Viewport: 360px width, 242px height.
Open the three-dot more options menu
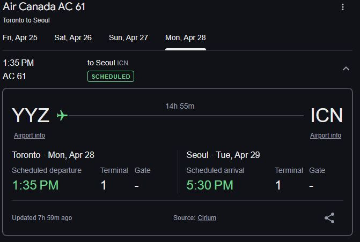343,7
